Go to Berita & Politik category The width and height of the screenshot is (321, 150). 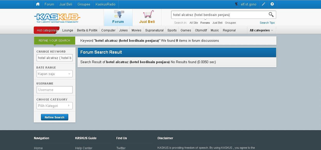(87, 30)
